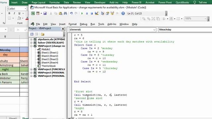Open Project Explorer via toolbar icon
Viewport: 212px width, 119px height.
pyautogui.click(x=102, y=13)
